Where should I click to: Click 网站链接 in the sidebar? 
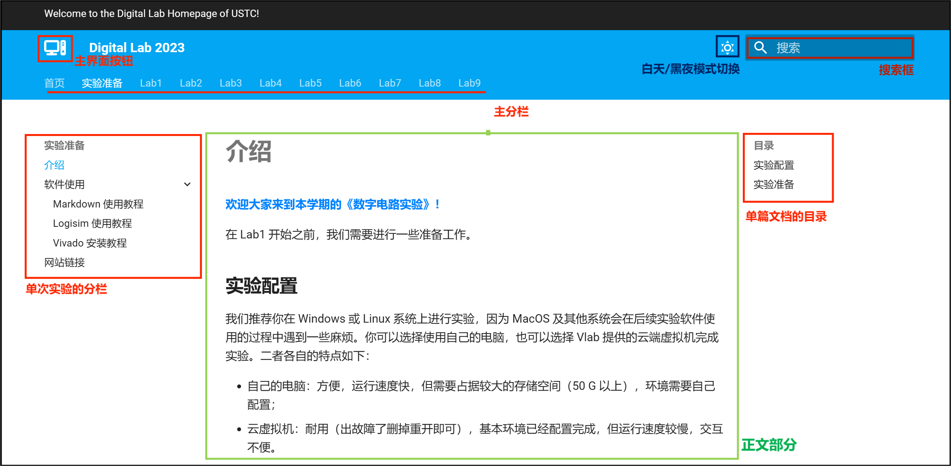click(65, 262)
